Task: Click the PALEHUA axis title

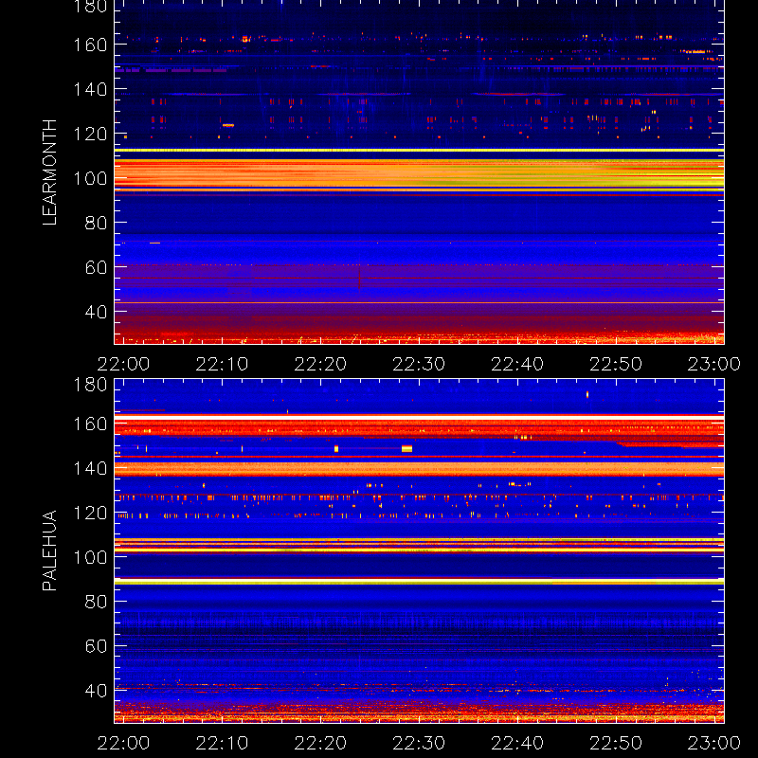Action: [49, 550]
